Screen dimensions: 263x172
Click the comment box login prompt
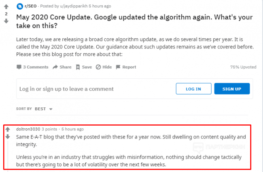point(67,89)
